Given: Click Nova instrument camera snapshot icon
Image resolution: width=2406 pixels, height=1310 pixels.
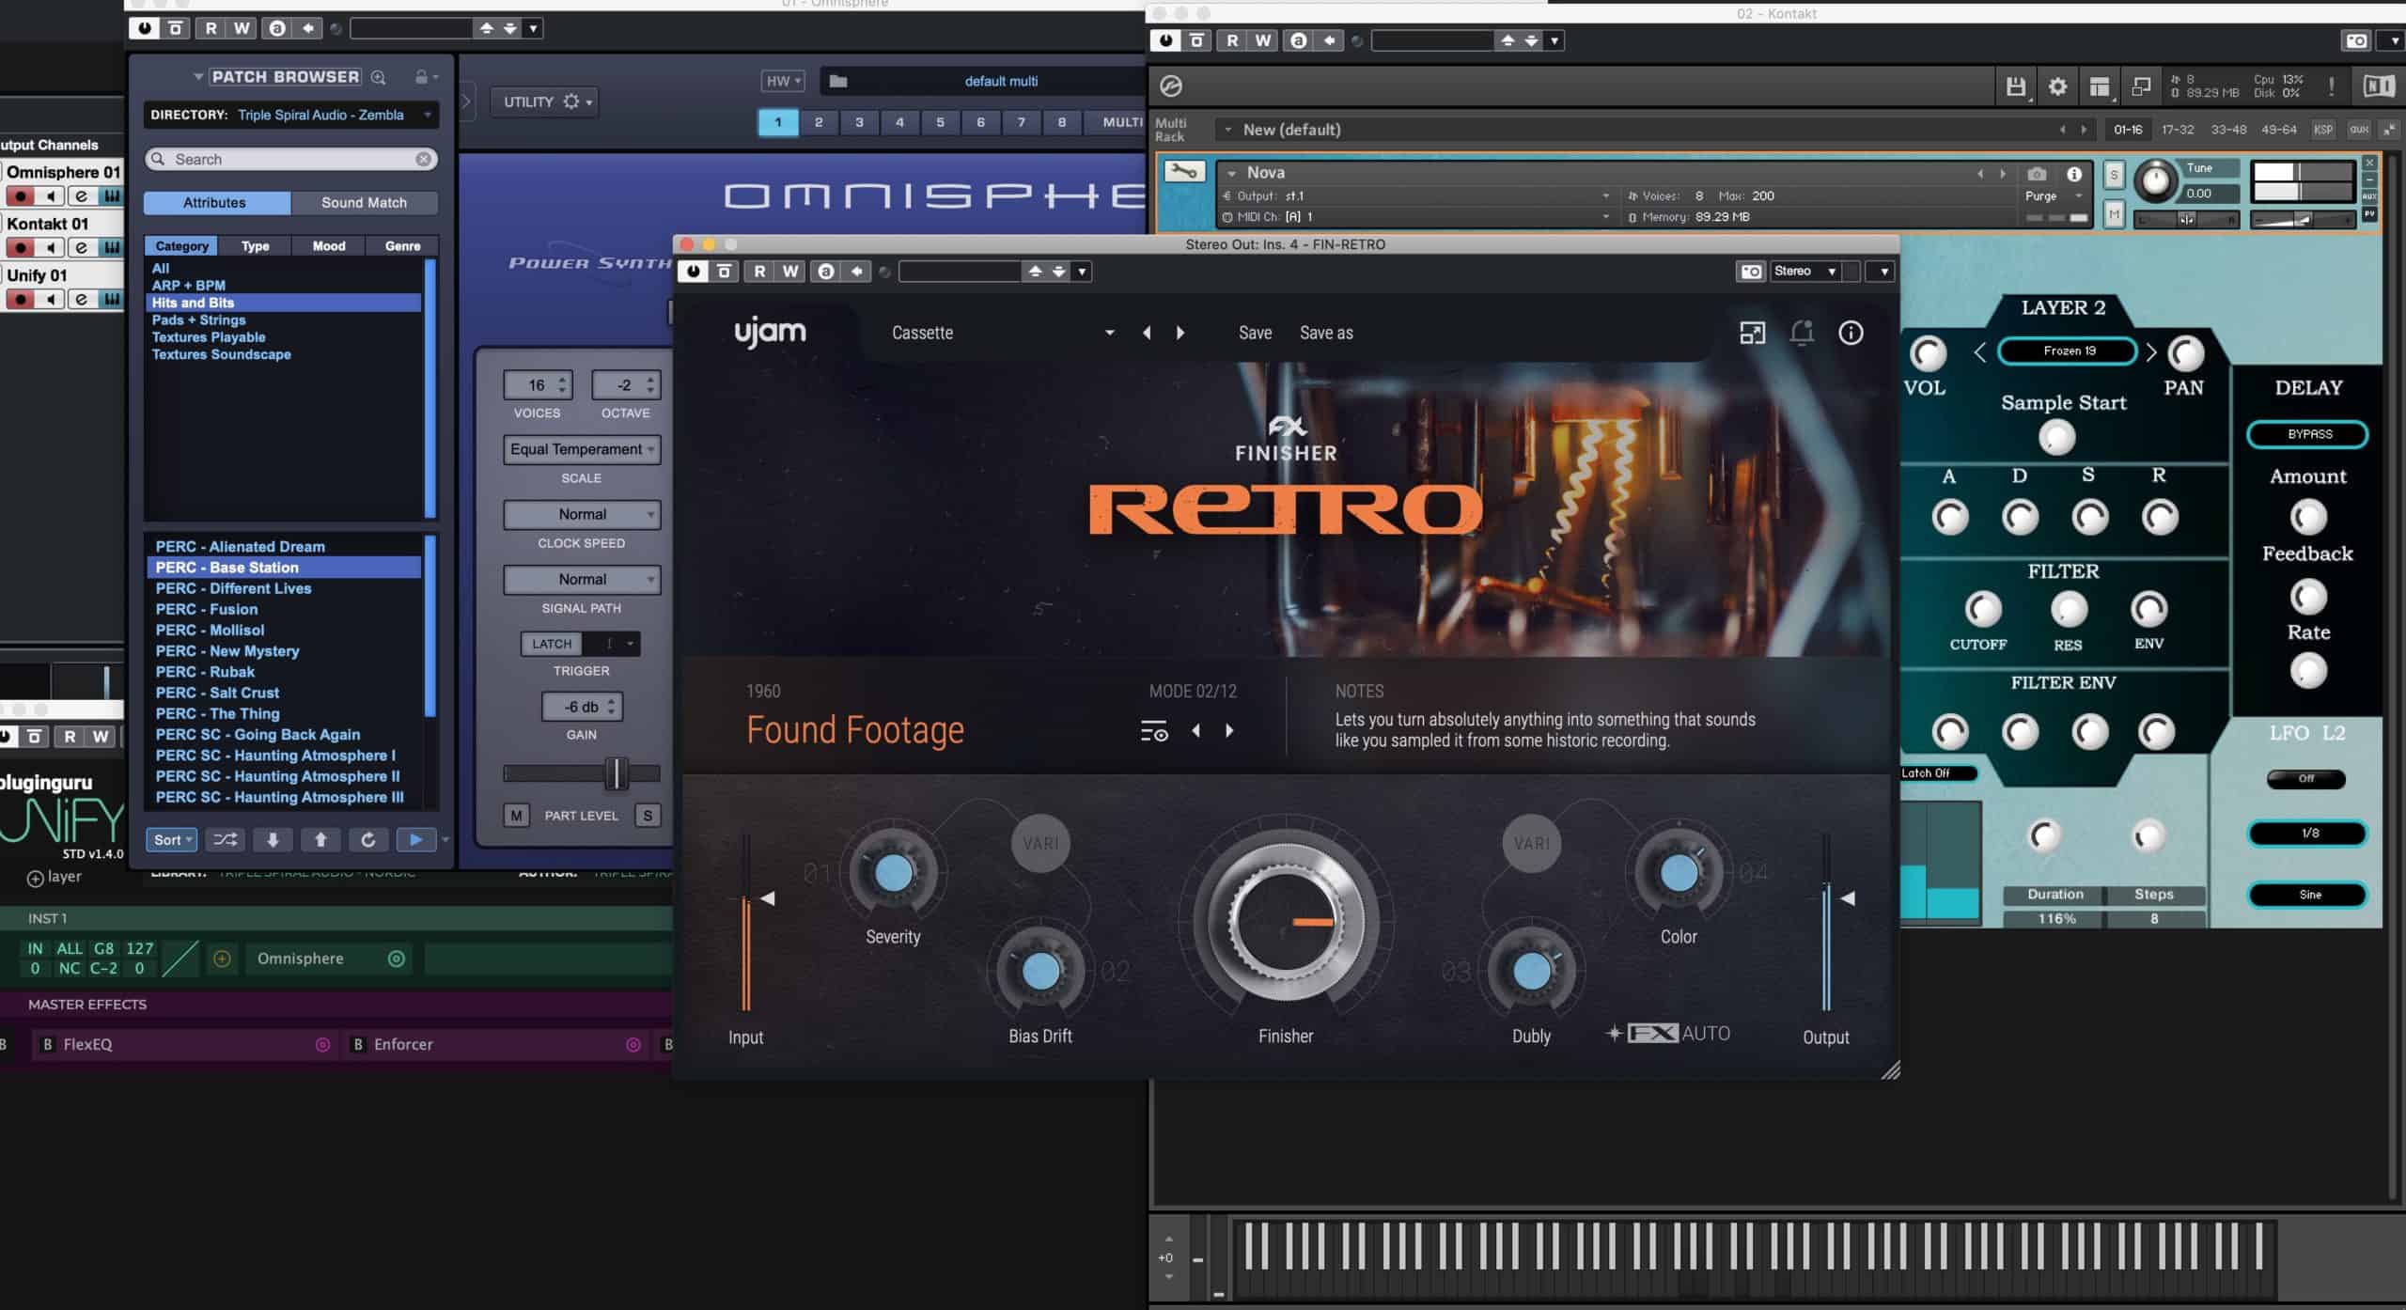Looking at the screenshot, I should (x=2037, y=174).
